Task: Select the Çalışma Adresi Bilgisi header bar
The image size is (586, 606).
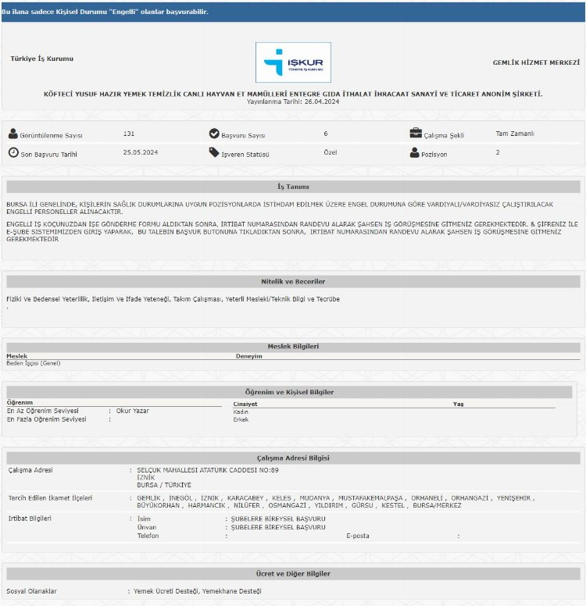Action: (x=293, y=458)
